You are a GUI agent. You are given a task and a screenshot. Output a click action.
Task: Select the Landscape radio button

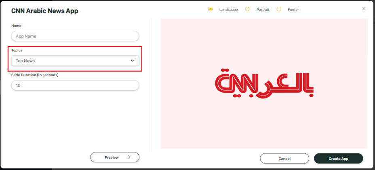tap(210, 9)
